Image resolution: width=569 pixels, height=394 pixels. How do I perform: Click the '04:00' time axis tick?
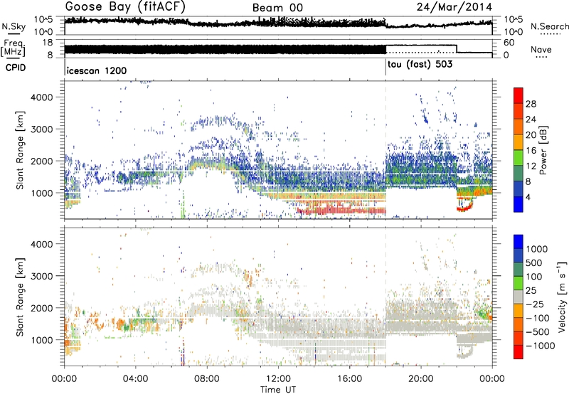click(136, 379)
